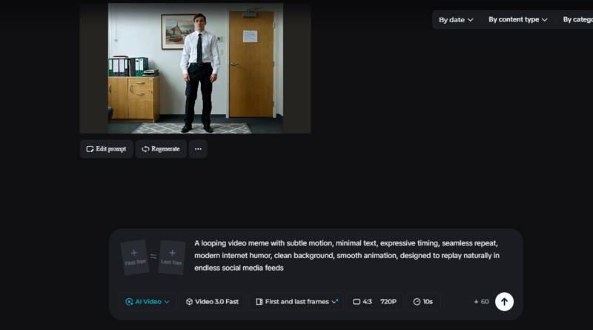The width and height of the screenshot is (593, 330).
Task: Expand the AI Video mode dropdown
Action: [x=148, y=302]
